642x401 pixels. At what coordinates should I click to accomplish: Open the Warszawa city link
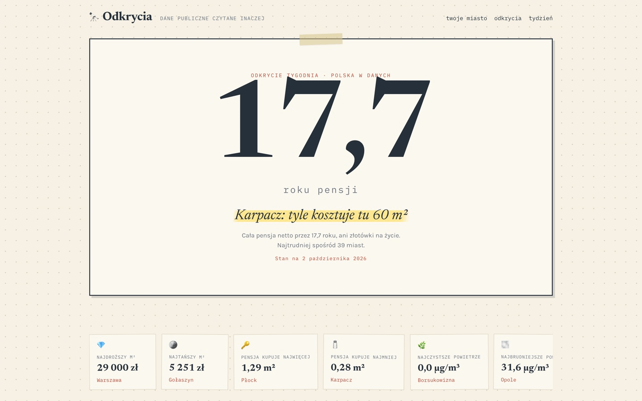pyautogui.click(x=109, y=380)
